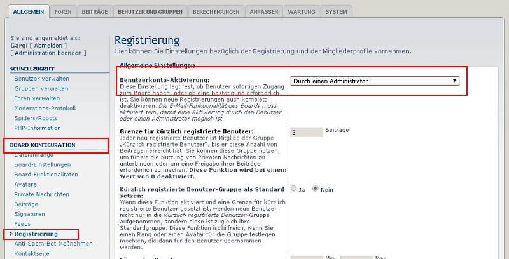509x259 pixels.
Task: Open Board-Einstellungen in sidebar
Action: click(42, 164)
